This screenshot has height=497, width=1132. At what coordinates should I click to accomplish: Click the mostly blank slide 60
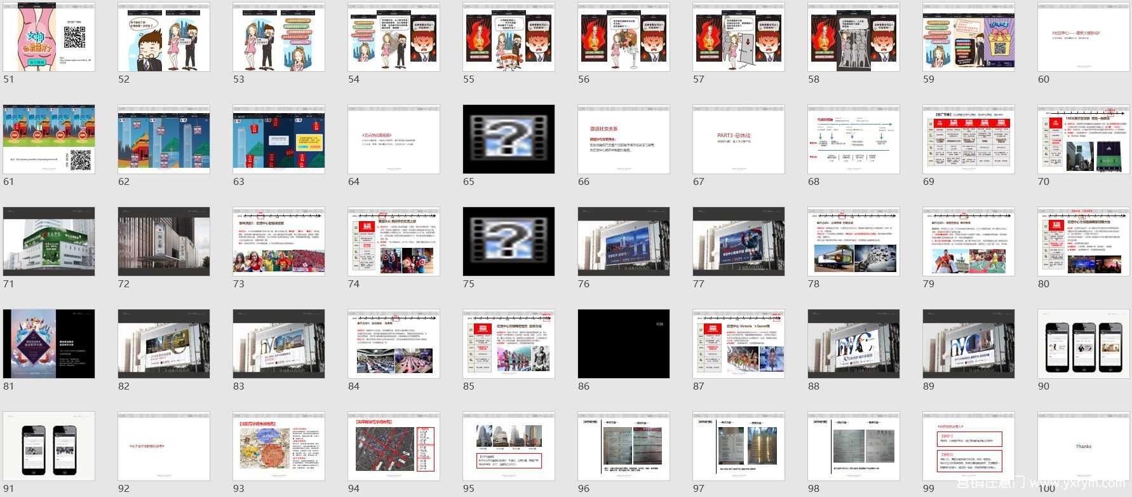(x=1083, y=37)
